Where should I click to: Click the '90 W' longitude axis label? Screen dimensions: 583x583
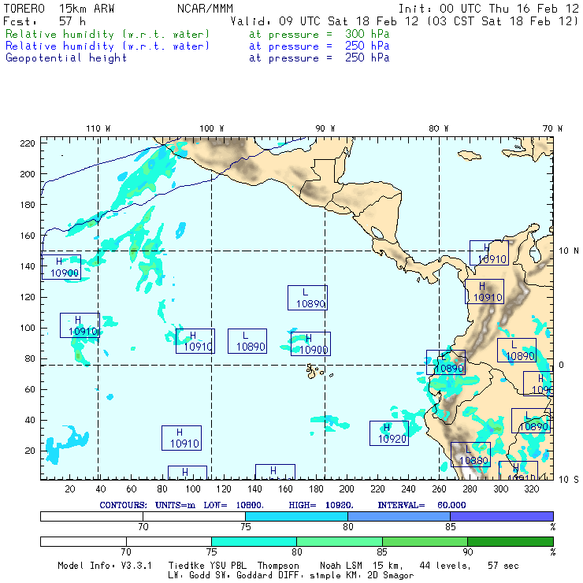[x=325, y=128]
